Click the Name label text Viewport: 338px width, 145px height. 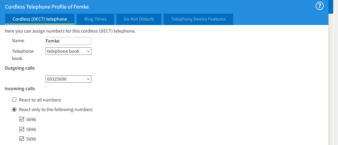point(18,41)
